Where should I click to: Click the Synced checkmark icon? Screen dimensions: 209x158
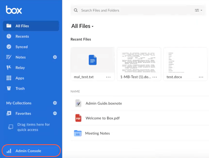click(9, 47)
